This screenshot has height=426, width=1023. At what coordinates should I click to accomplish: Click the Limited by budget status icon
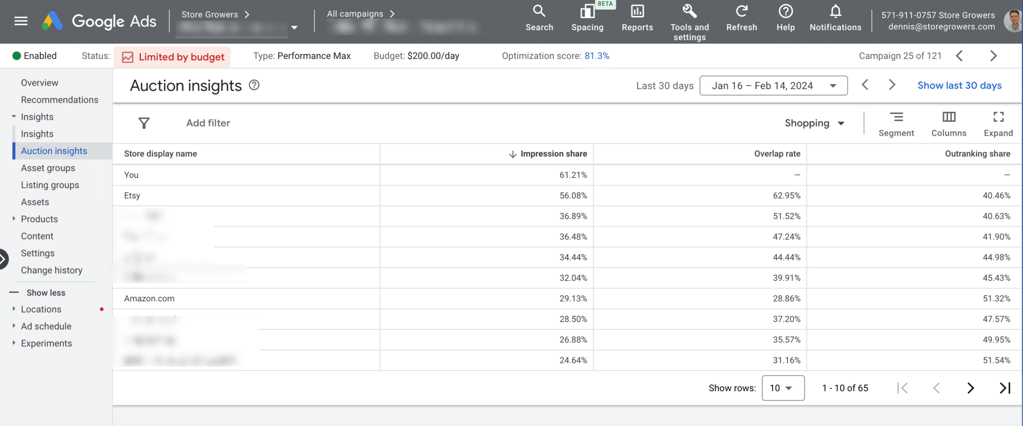[128, 57]
